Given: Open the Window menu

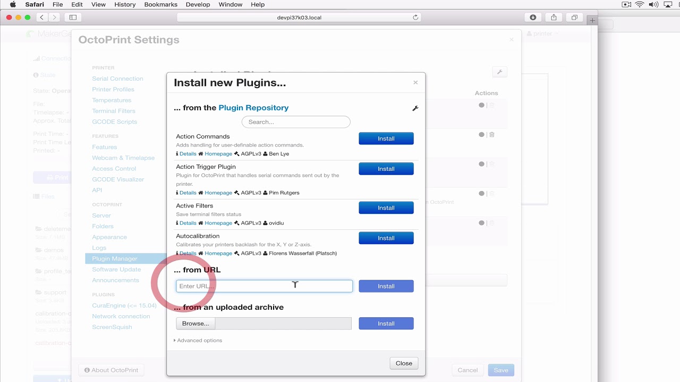Looking at the screenshot, I should 229,4.
